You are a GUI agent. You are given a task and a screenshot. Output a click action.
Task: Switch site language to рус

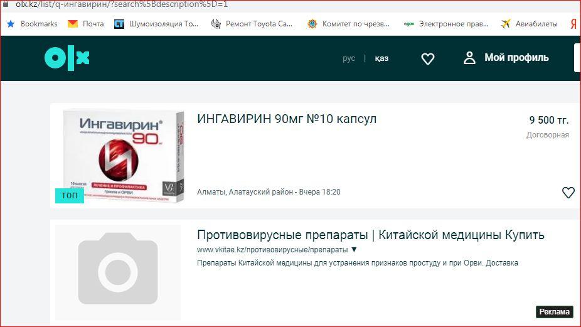coord(349,58)
